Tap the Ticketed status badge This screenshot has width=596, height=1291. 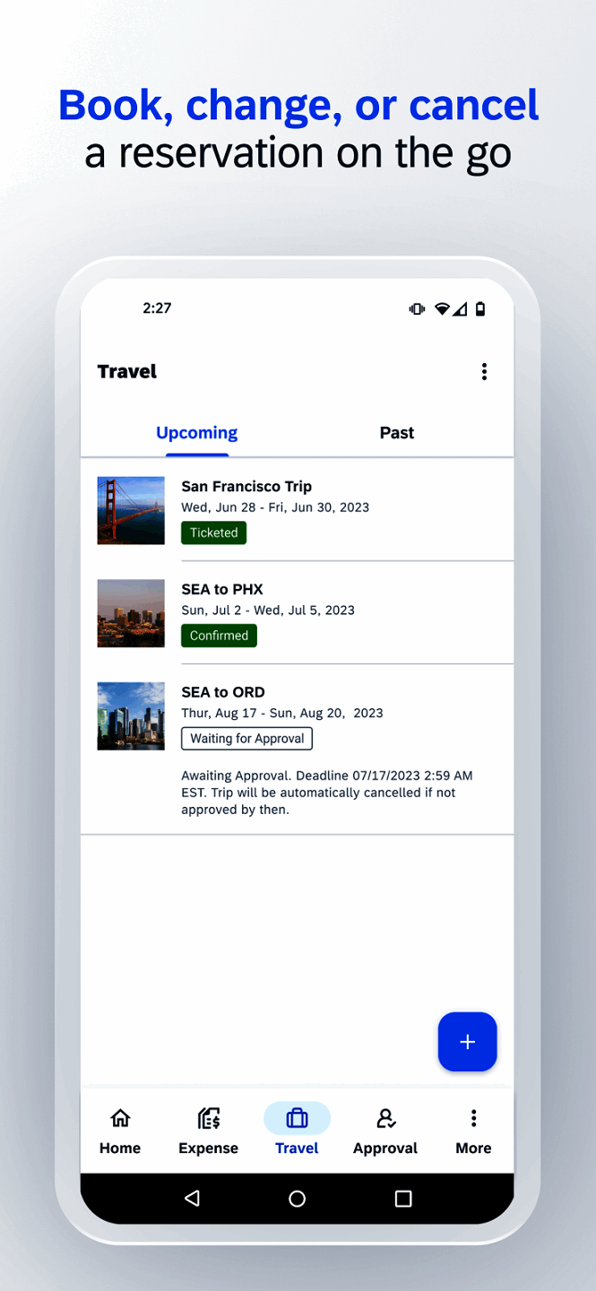pos(213,533)
